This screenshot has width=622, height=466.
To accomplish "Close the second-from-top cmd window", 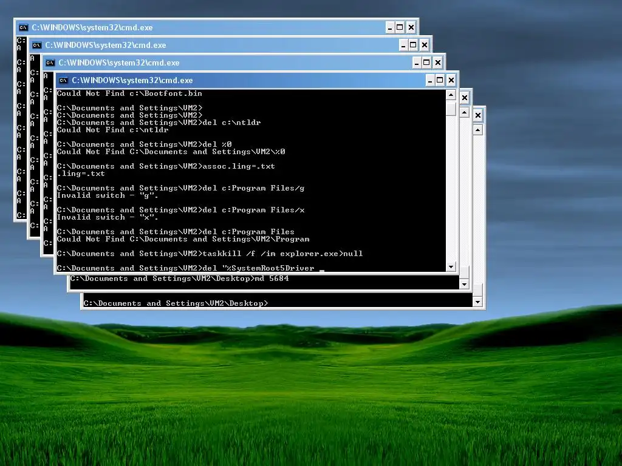I will pyautogui.click(x=425, y=45).
